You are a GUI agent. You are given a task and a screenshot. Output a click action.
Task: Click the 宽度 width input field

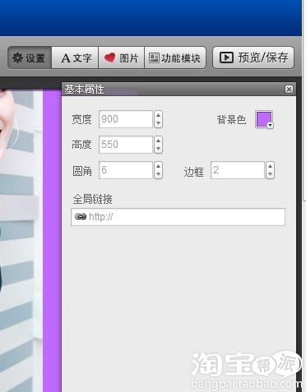(126, 119)
